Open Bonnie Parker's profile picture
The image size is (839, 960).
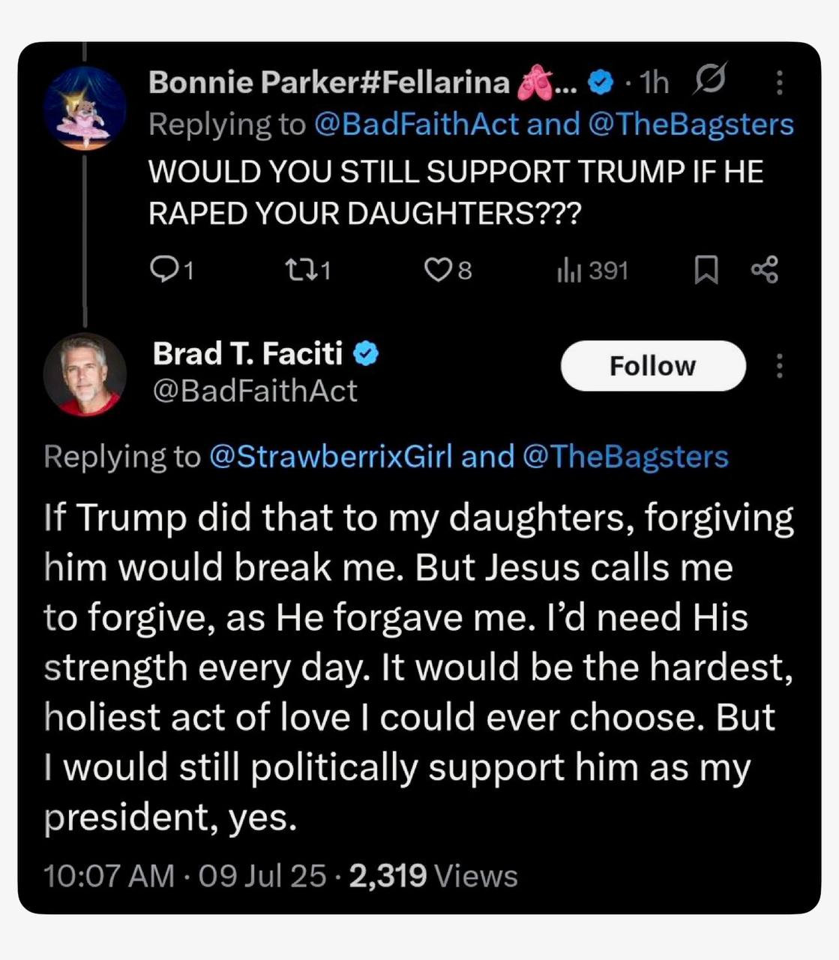pos(85,108)
